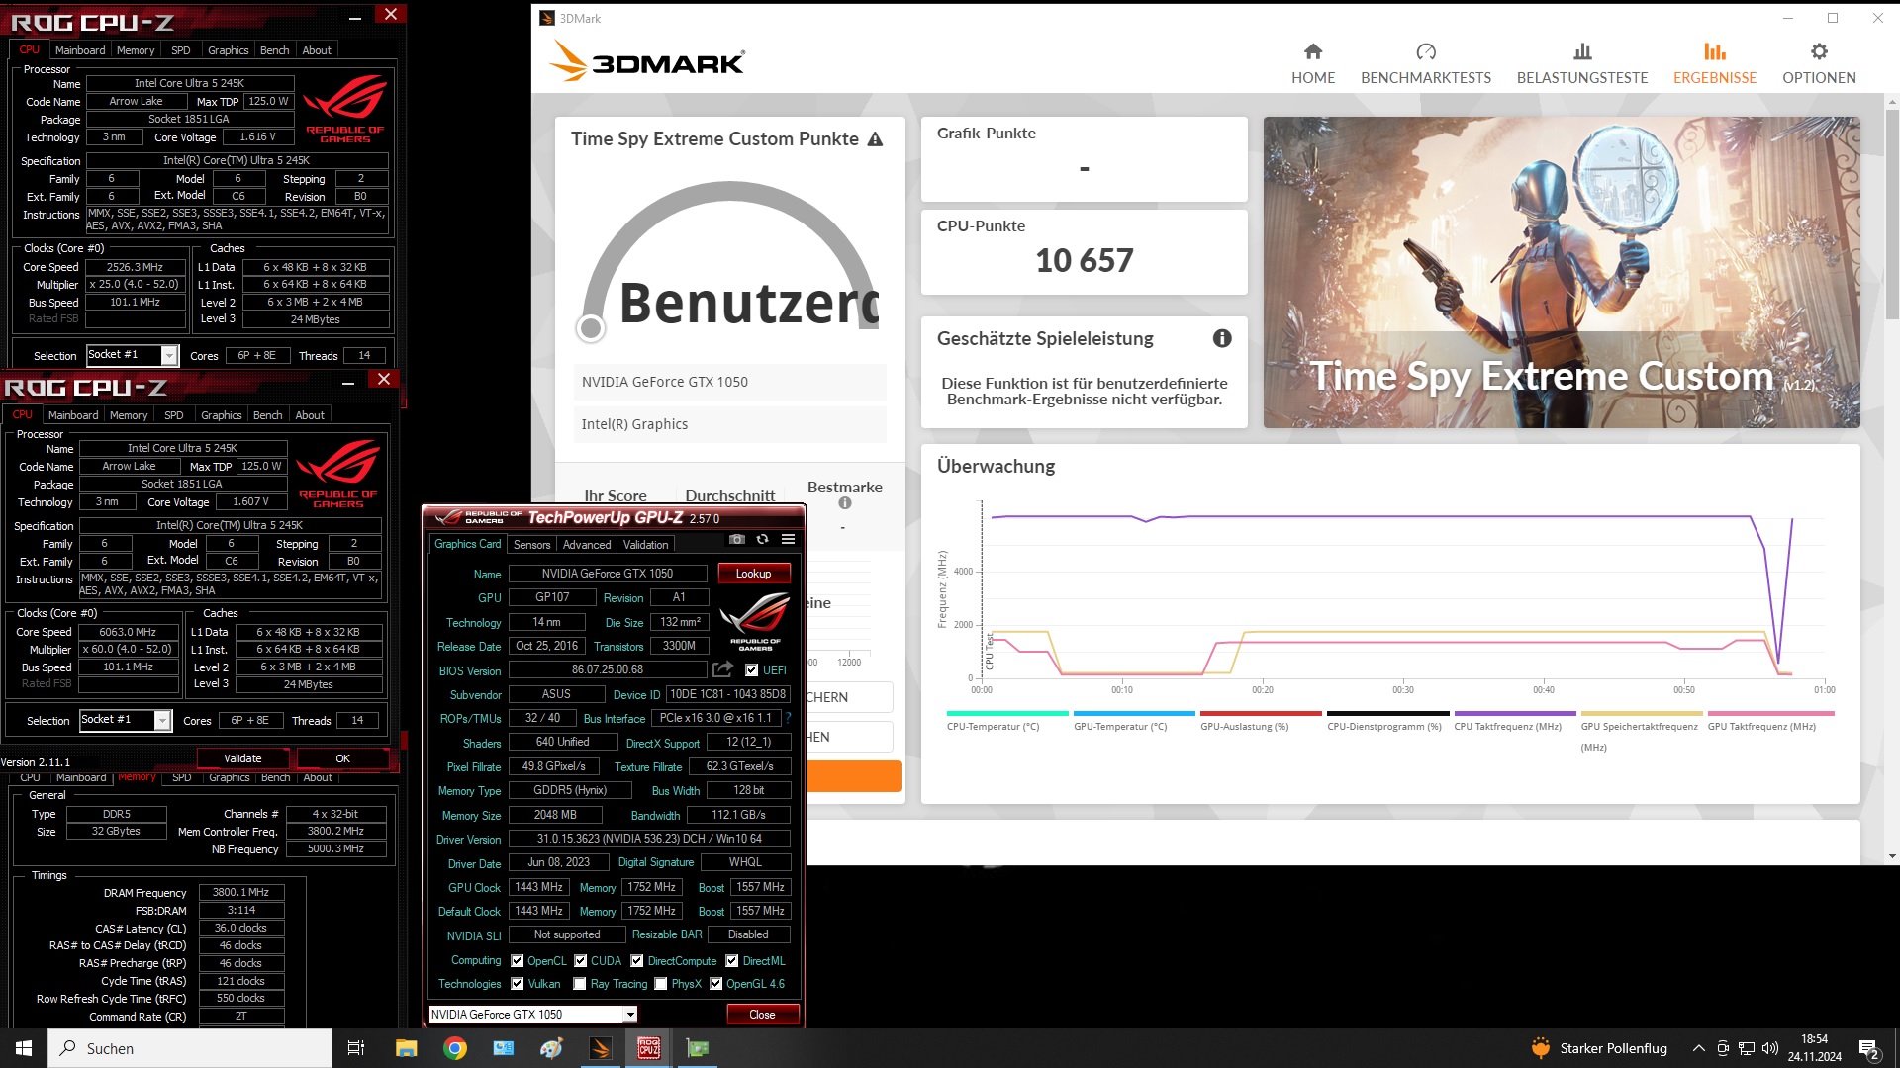Click Suchen search box on taskbar
1900x1068 pixels.
[x=190, y=1048]
